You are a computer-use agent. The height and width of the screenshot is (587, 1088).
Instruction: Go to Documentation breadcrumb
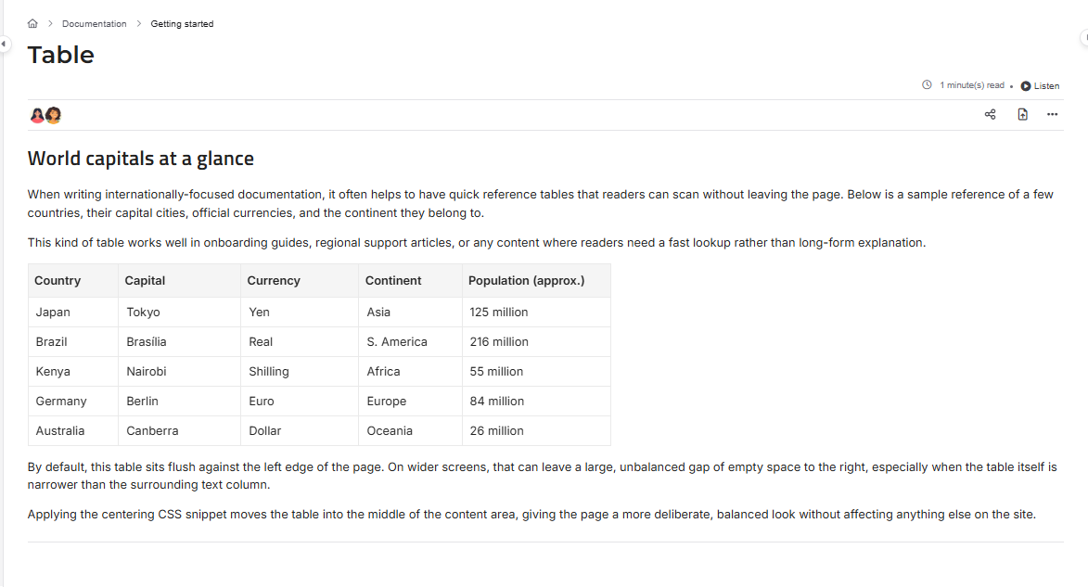click(95, 23)
